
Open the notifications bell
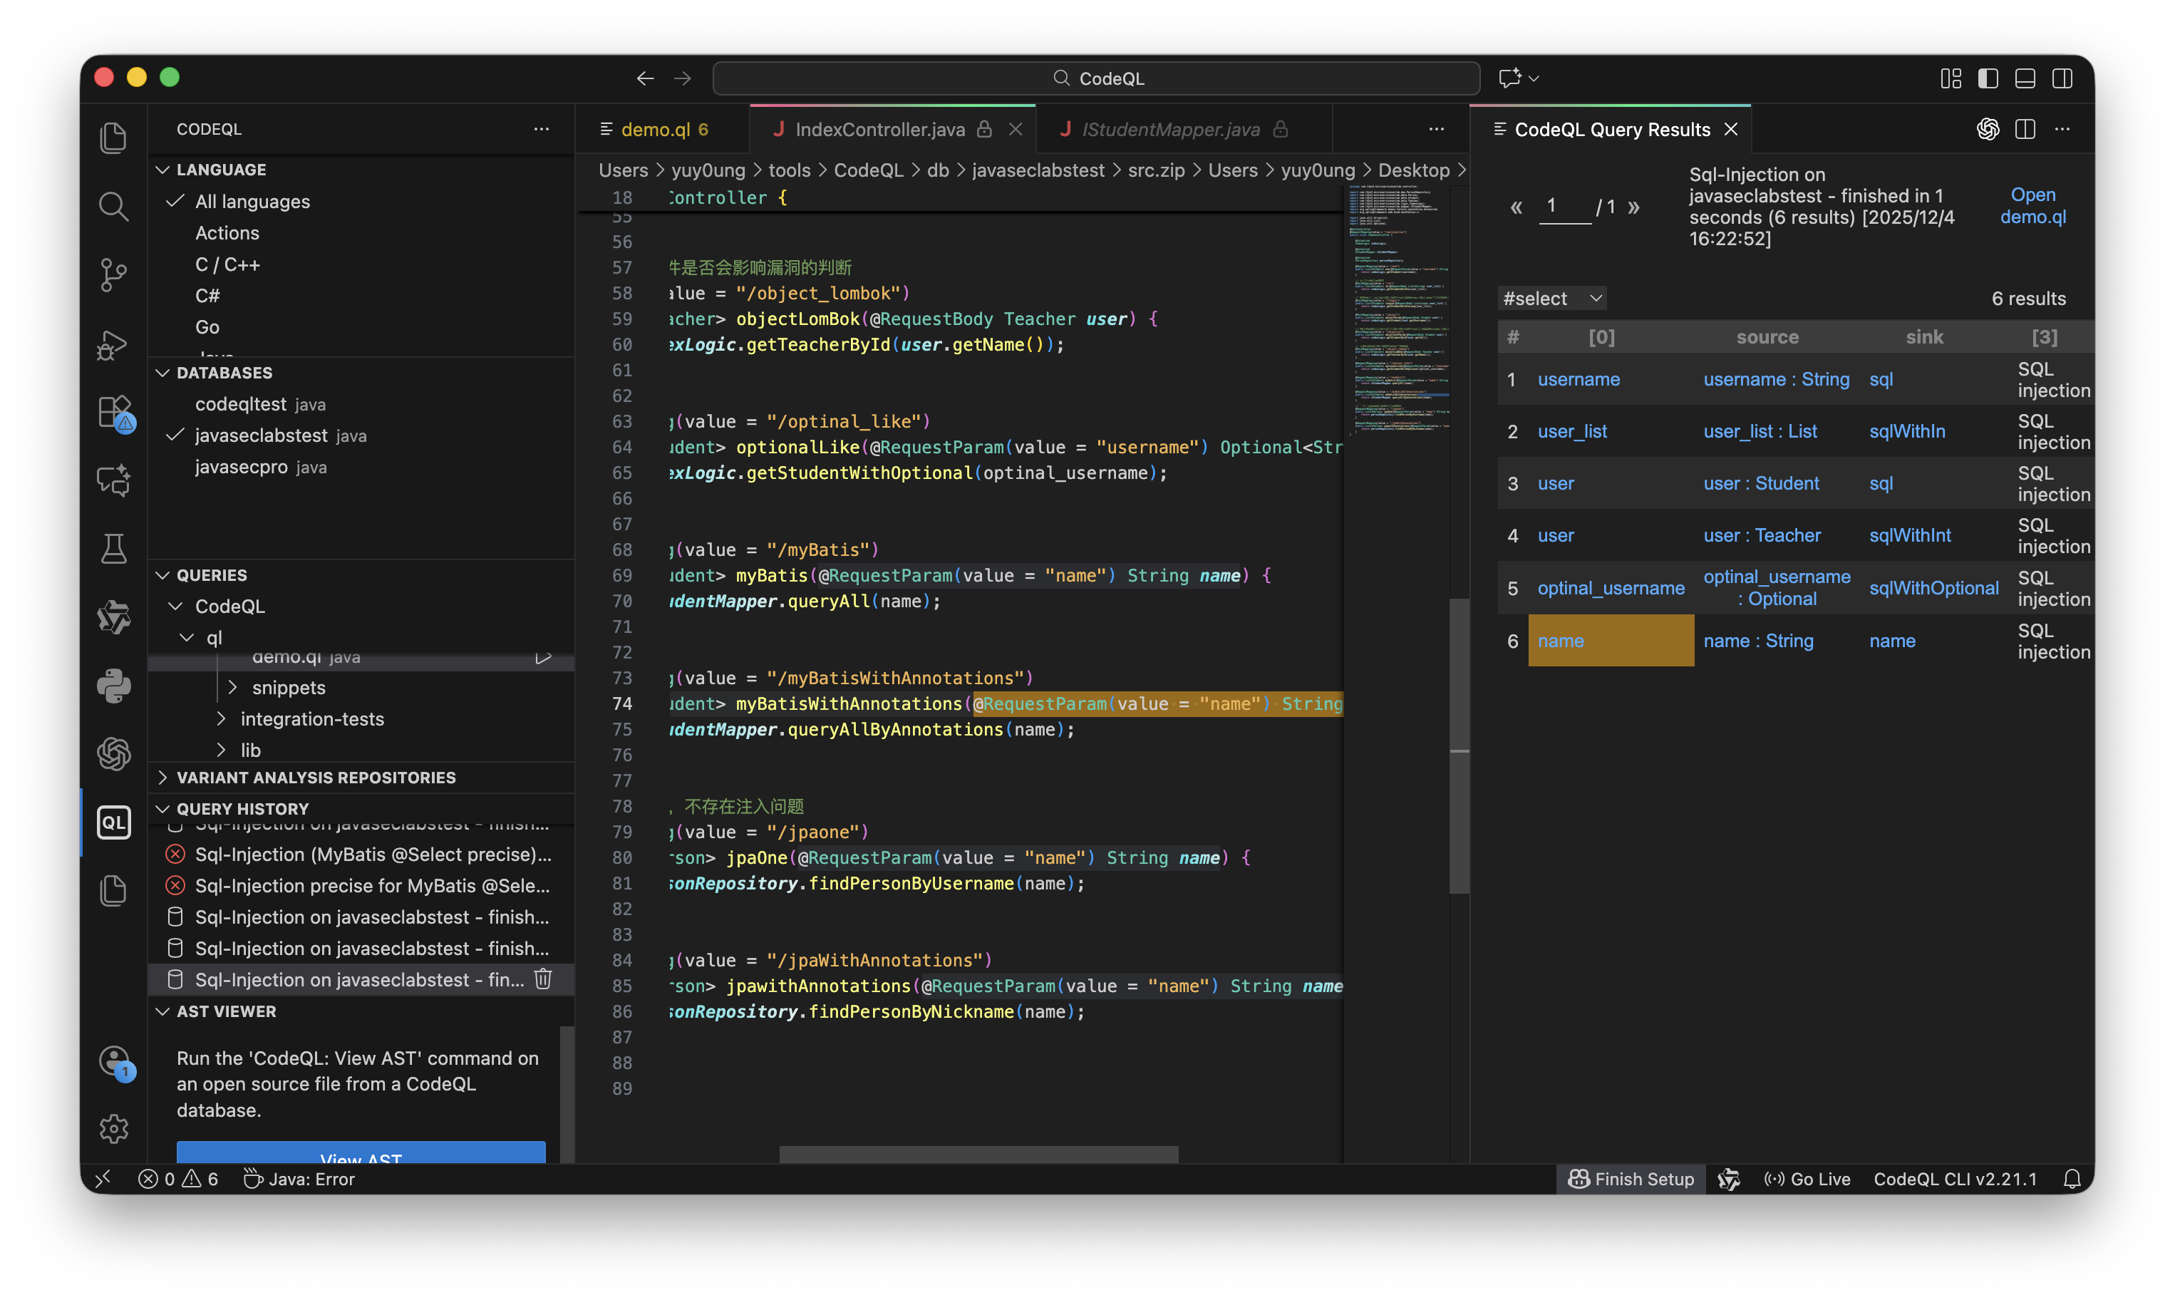point(2072,1179)
